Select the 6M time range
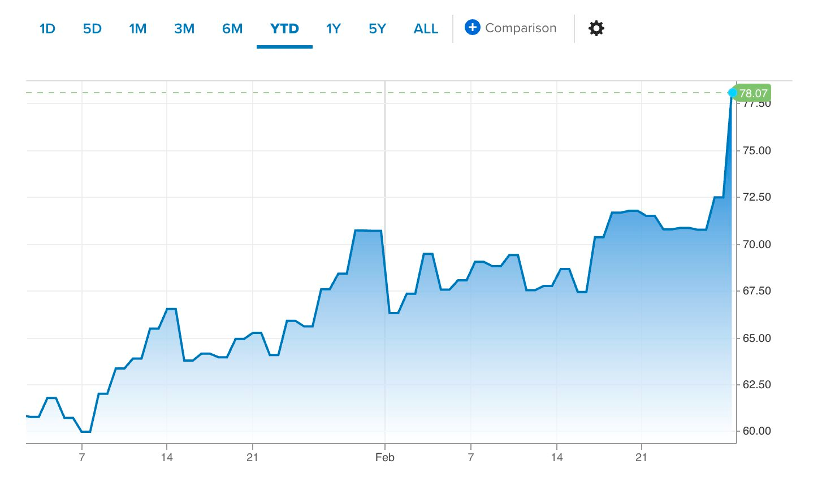822x486 pixels. (x=231, y=28)
